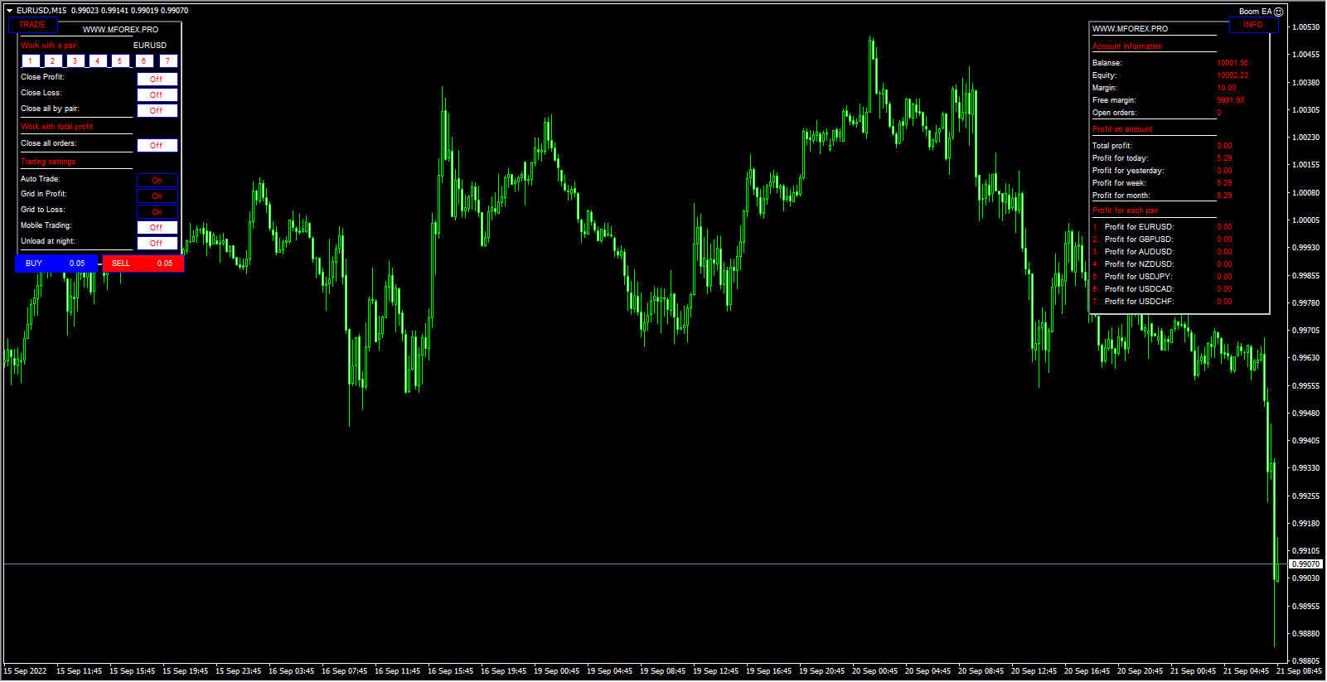Image resolution: width=1327 pixels, height=682 pixels.
Task: Click the Margin value 10.00
Action: tap(1227, 88)
